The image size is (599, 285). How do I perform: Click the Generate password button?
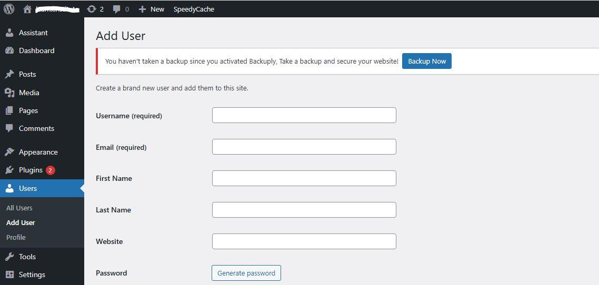(x=246, y=273)
